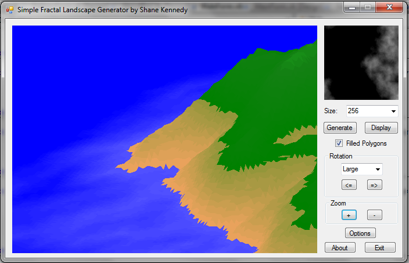Zoom in with the + button

pos(349,215)
